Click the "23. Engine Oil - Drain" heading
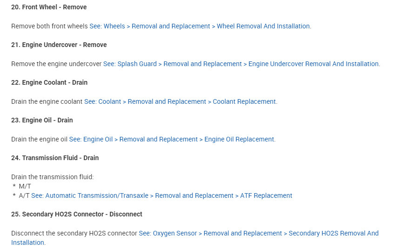The image size is (395, 249). pos(42,120)
